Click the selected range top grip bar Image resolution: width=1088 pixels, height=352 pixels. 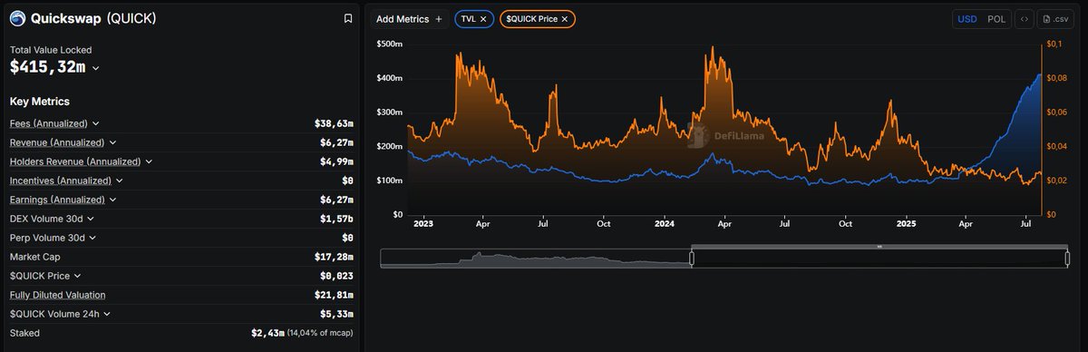[x=879, y=246]
